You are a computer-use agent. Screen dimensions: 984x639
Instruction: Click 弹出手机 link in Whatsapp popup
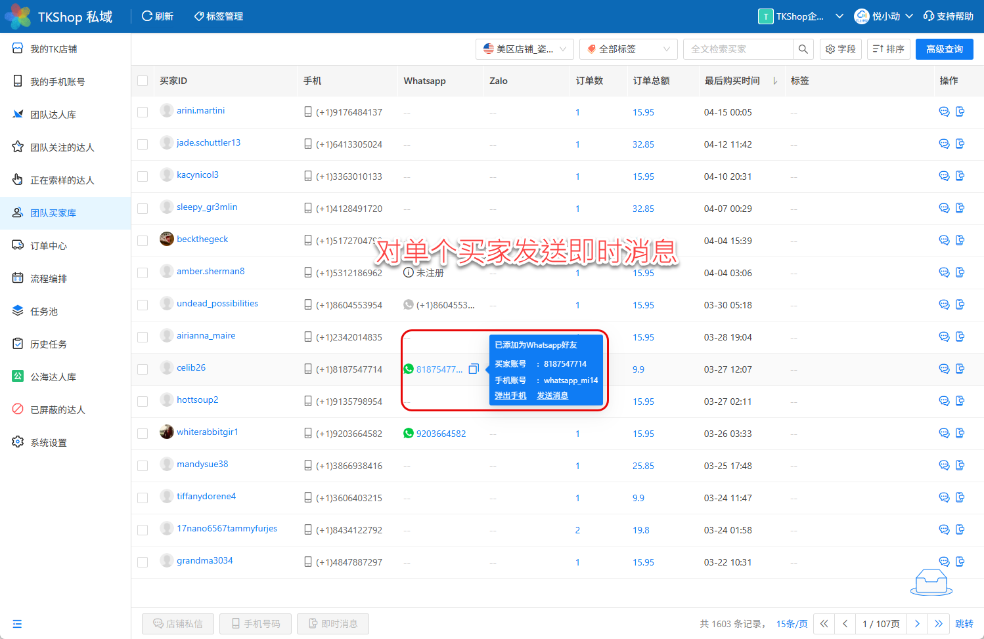click(x=510, y=396)
